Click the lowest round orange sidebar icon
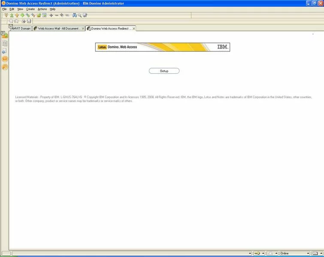 (x=5, y=67)
